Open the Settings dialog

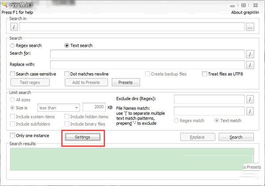pos(83,137)
